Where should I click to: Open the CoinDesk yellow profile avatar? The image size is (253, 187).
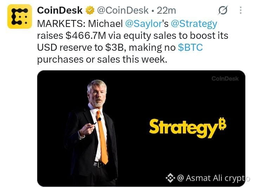tap(20, 16)
